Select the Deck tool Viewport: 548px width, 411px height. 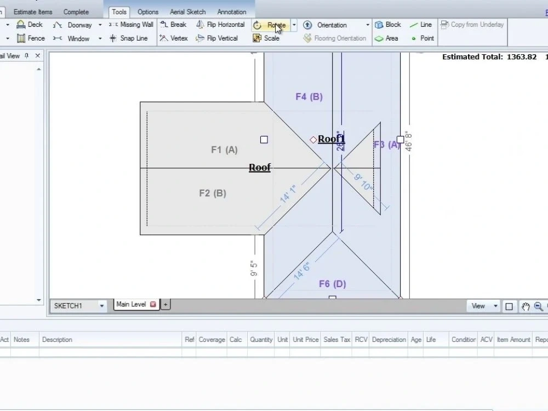click(30, 25)
